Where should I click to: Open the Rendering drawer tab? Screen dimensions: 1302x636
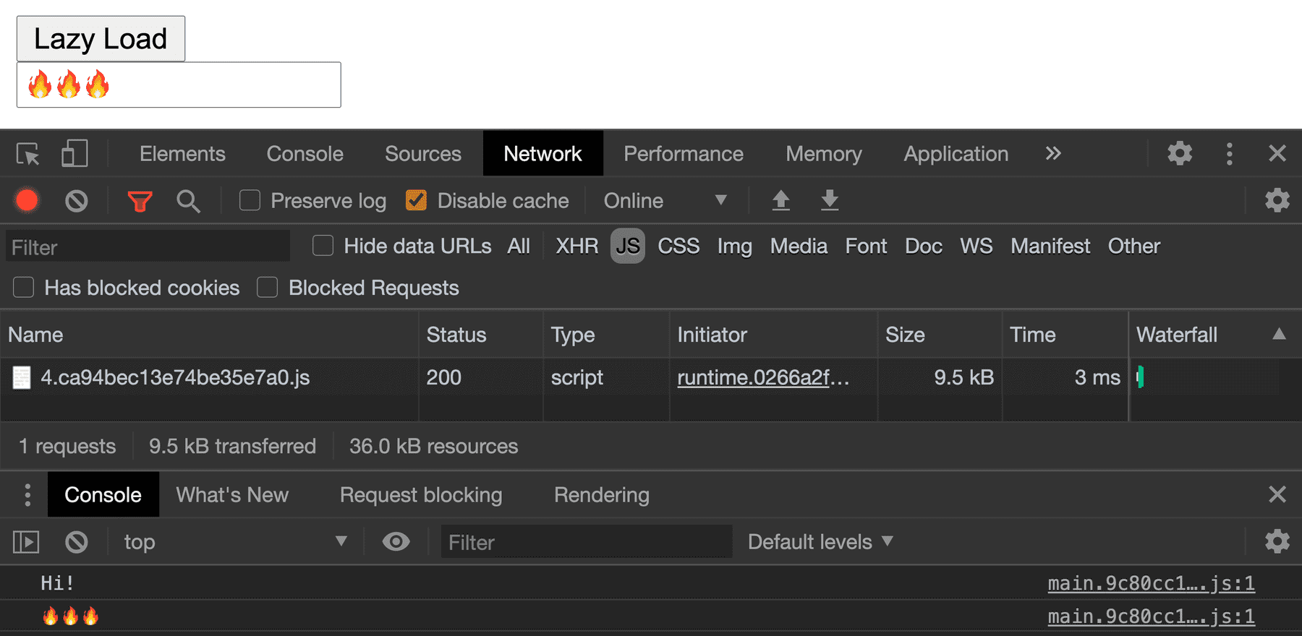(x=602, y=495)
